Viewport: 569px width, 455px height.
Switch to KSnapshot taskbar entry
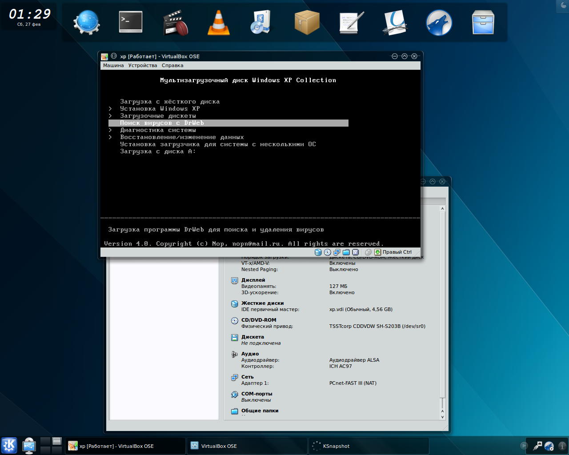[x=369, y=446]
